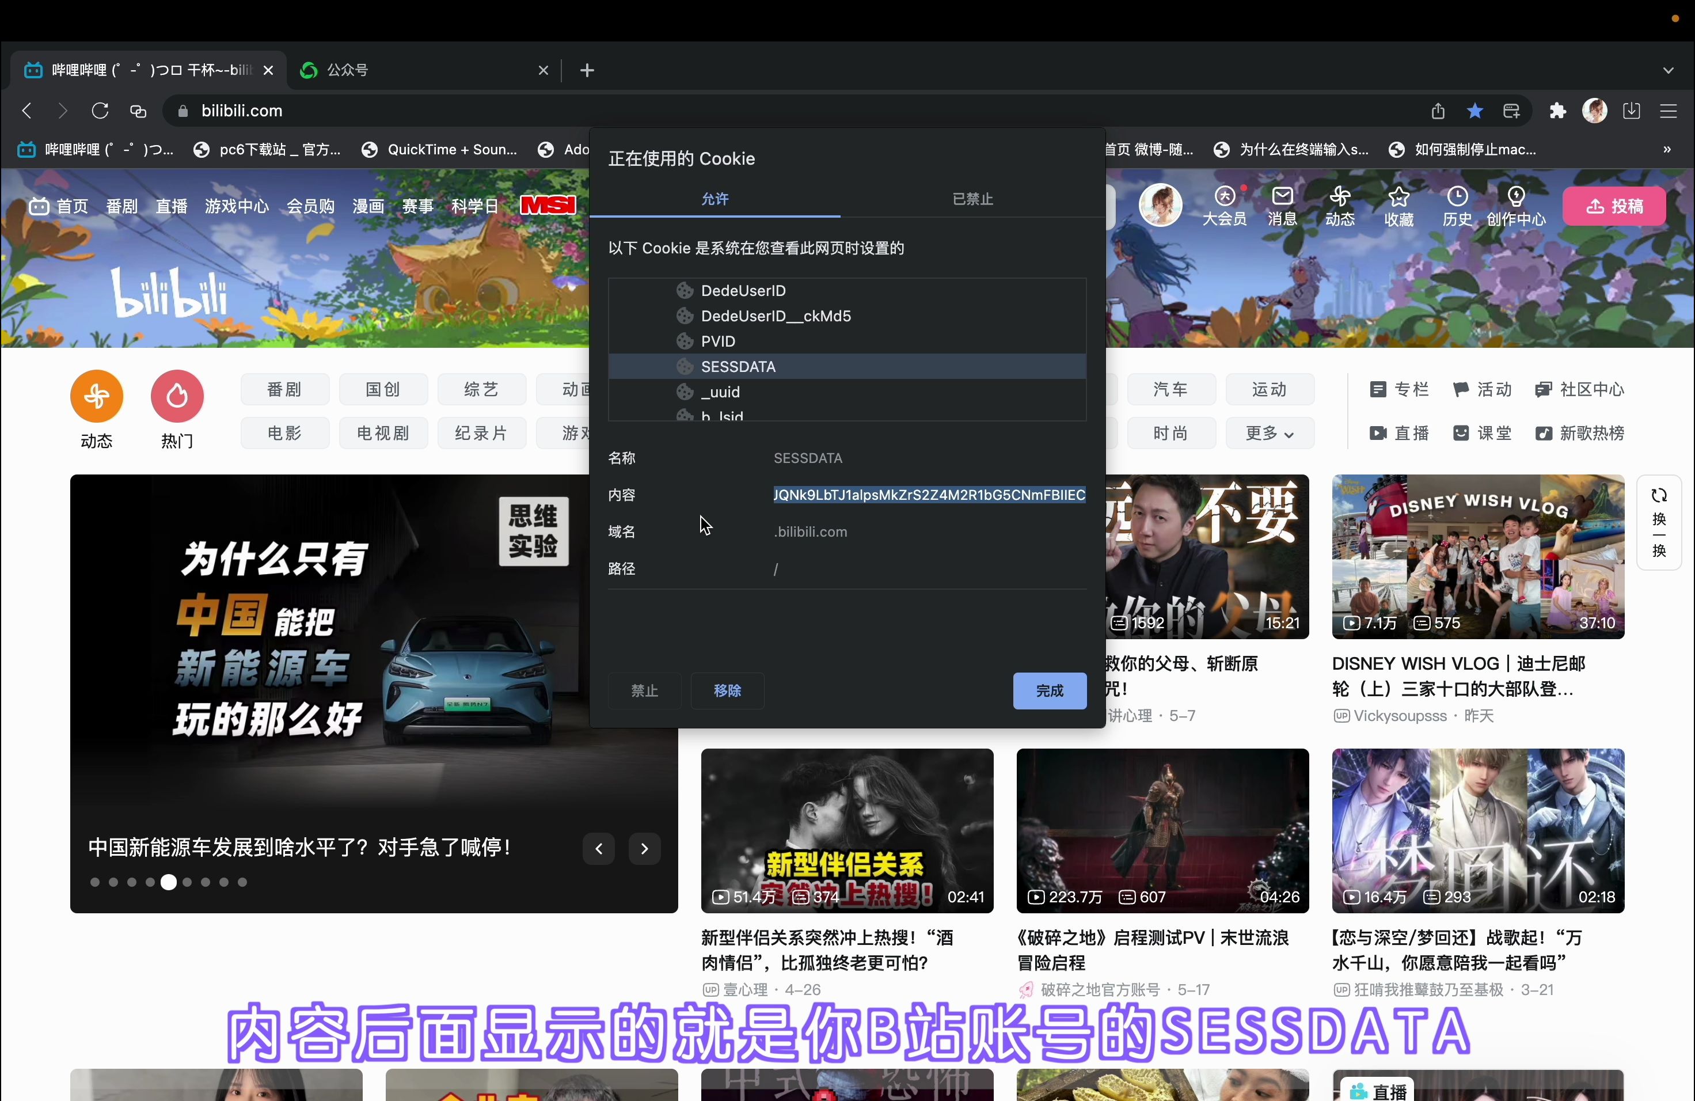This screenshot has height=1101, width=1695.
Task: Open 新型伴侣关系 video thumbnail
Action: (x=847, y=831)
